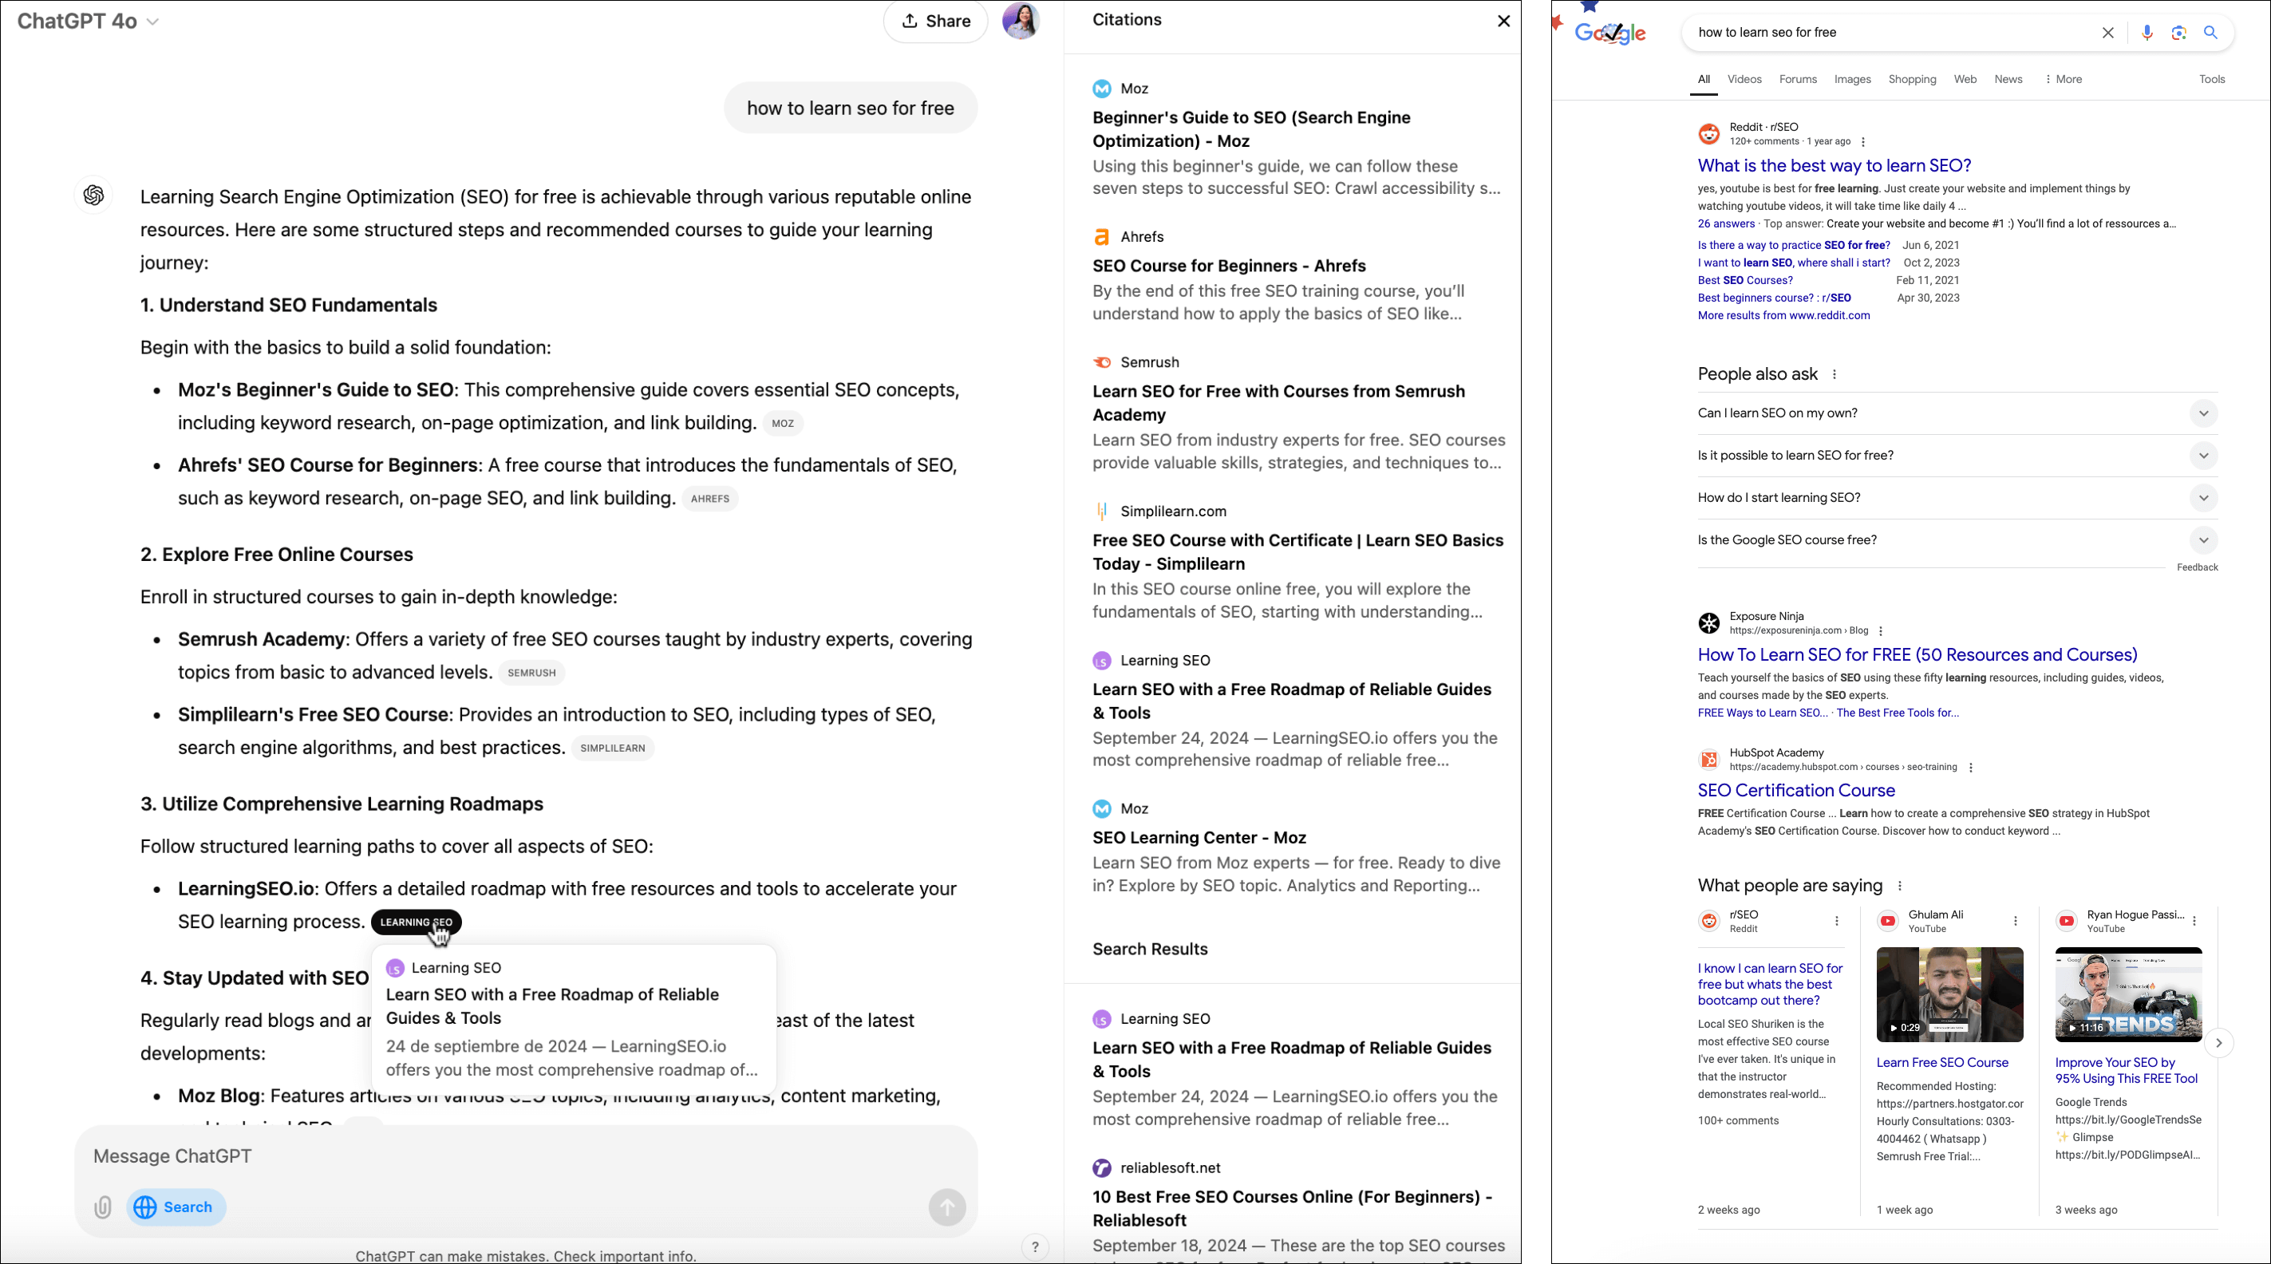Click the attach file paperclip icon

tap(102, 1207)
